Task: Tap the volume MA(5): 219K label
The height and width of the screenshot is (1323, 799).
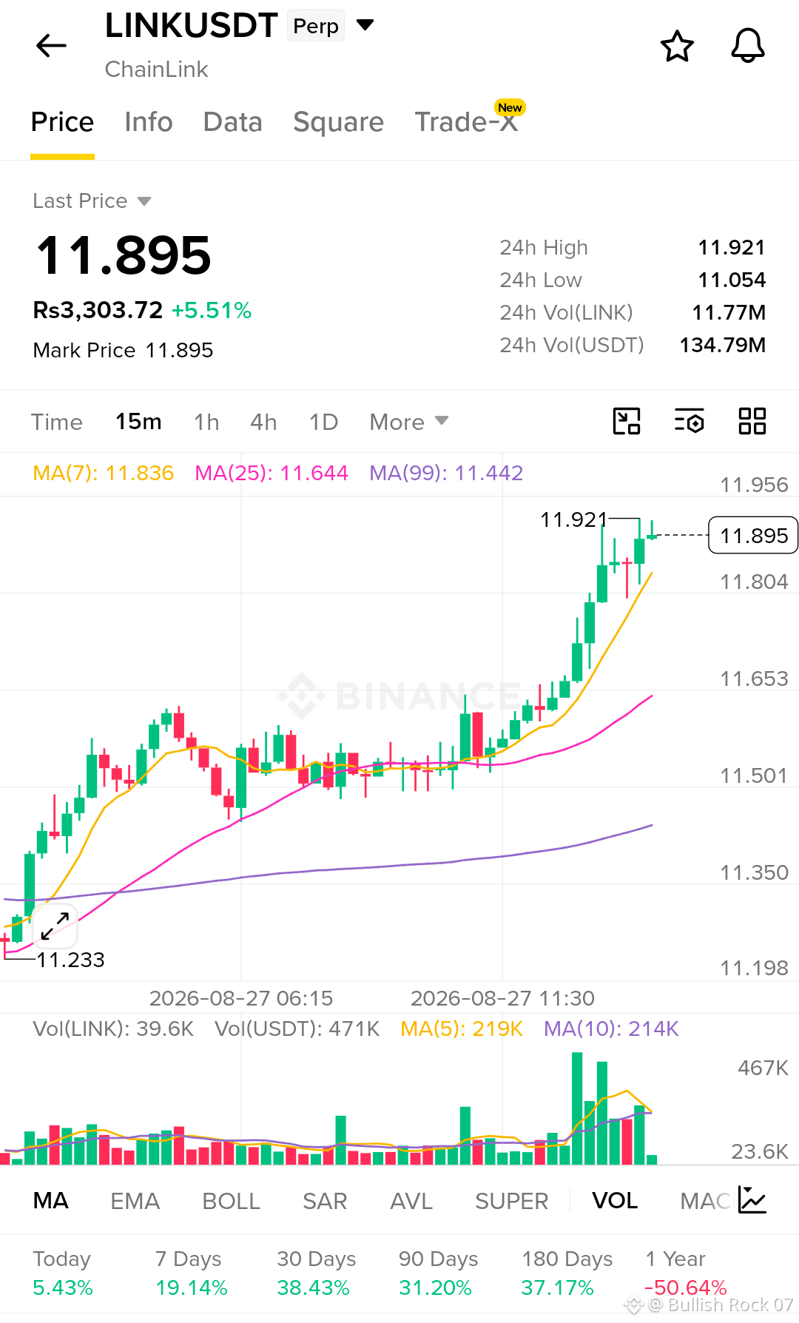Action: pyautogui.click(x=462, y=1029)
